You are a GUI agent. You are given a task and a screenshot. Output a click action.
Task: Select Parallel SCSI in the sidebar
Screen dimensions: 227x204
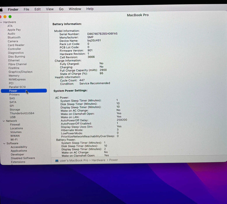click(x=17, y=87)
